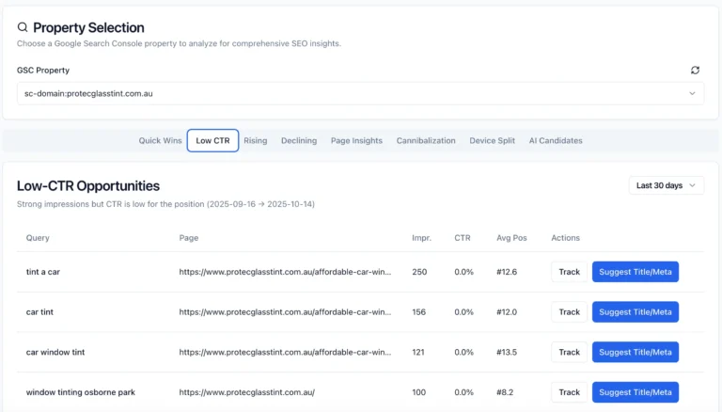Viewport: 722px width, 412px height.
Task: Open the Page Insights tab
Action: click(x=356, y=141)
